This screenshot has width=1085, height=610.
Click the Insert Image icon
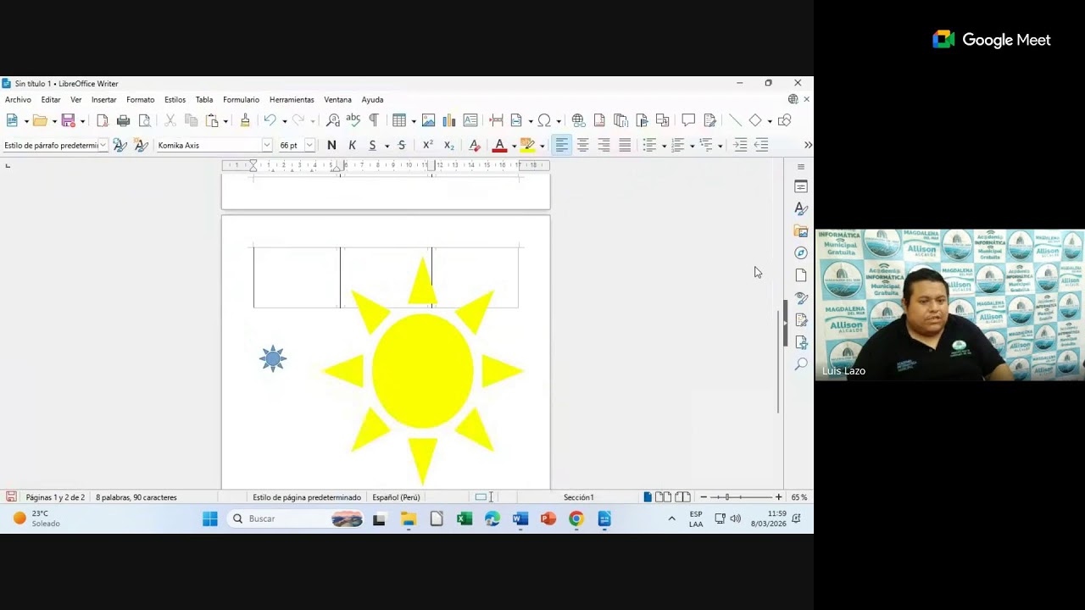(x=429, y=120)
